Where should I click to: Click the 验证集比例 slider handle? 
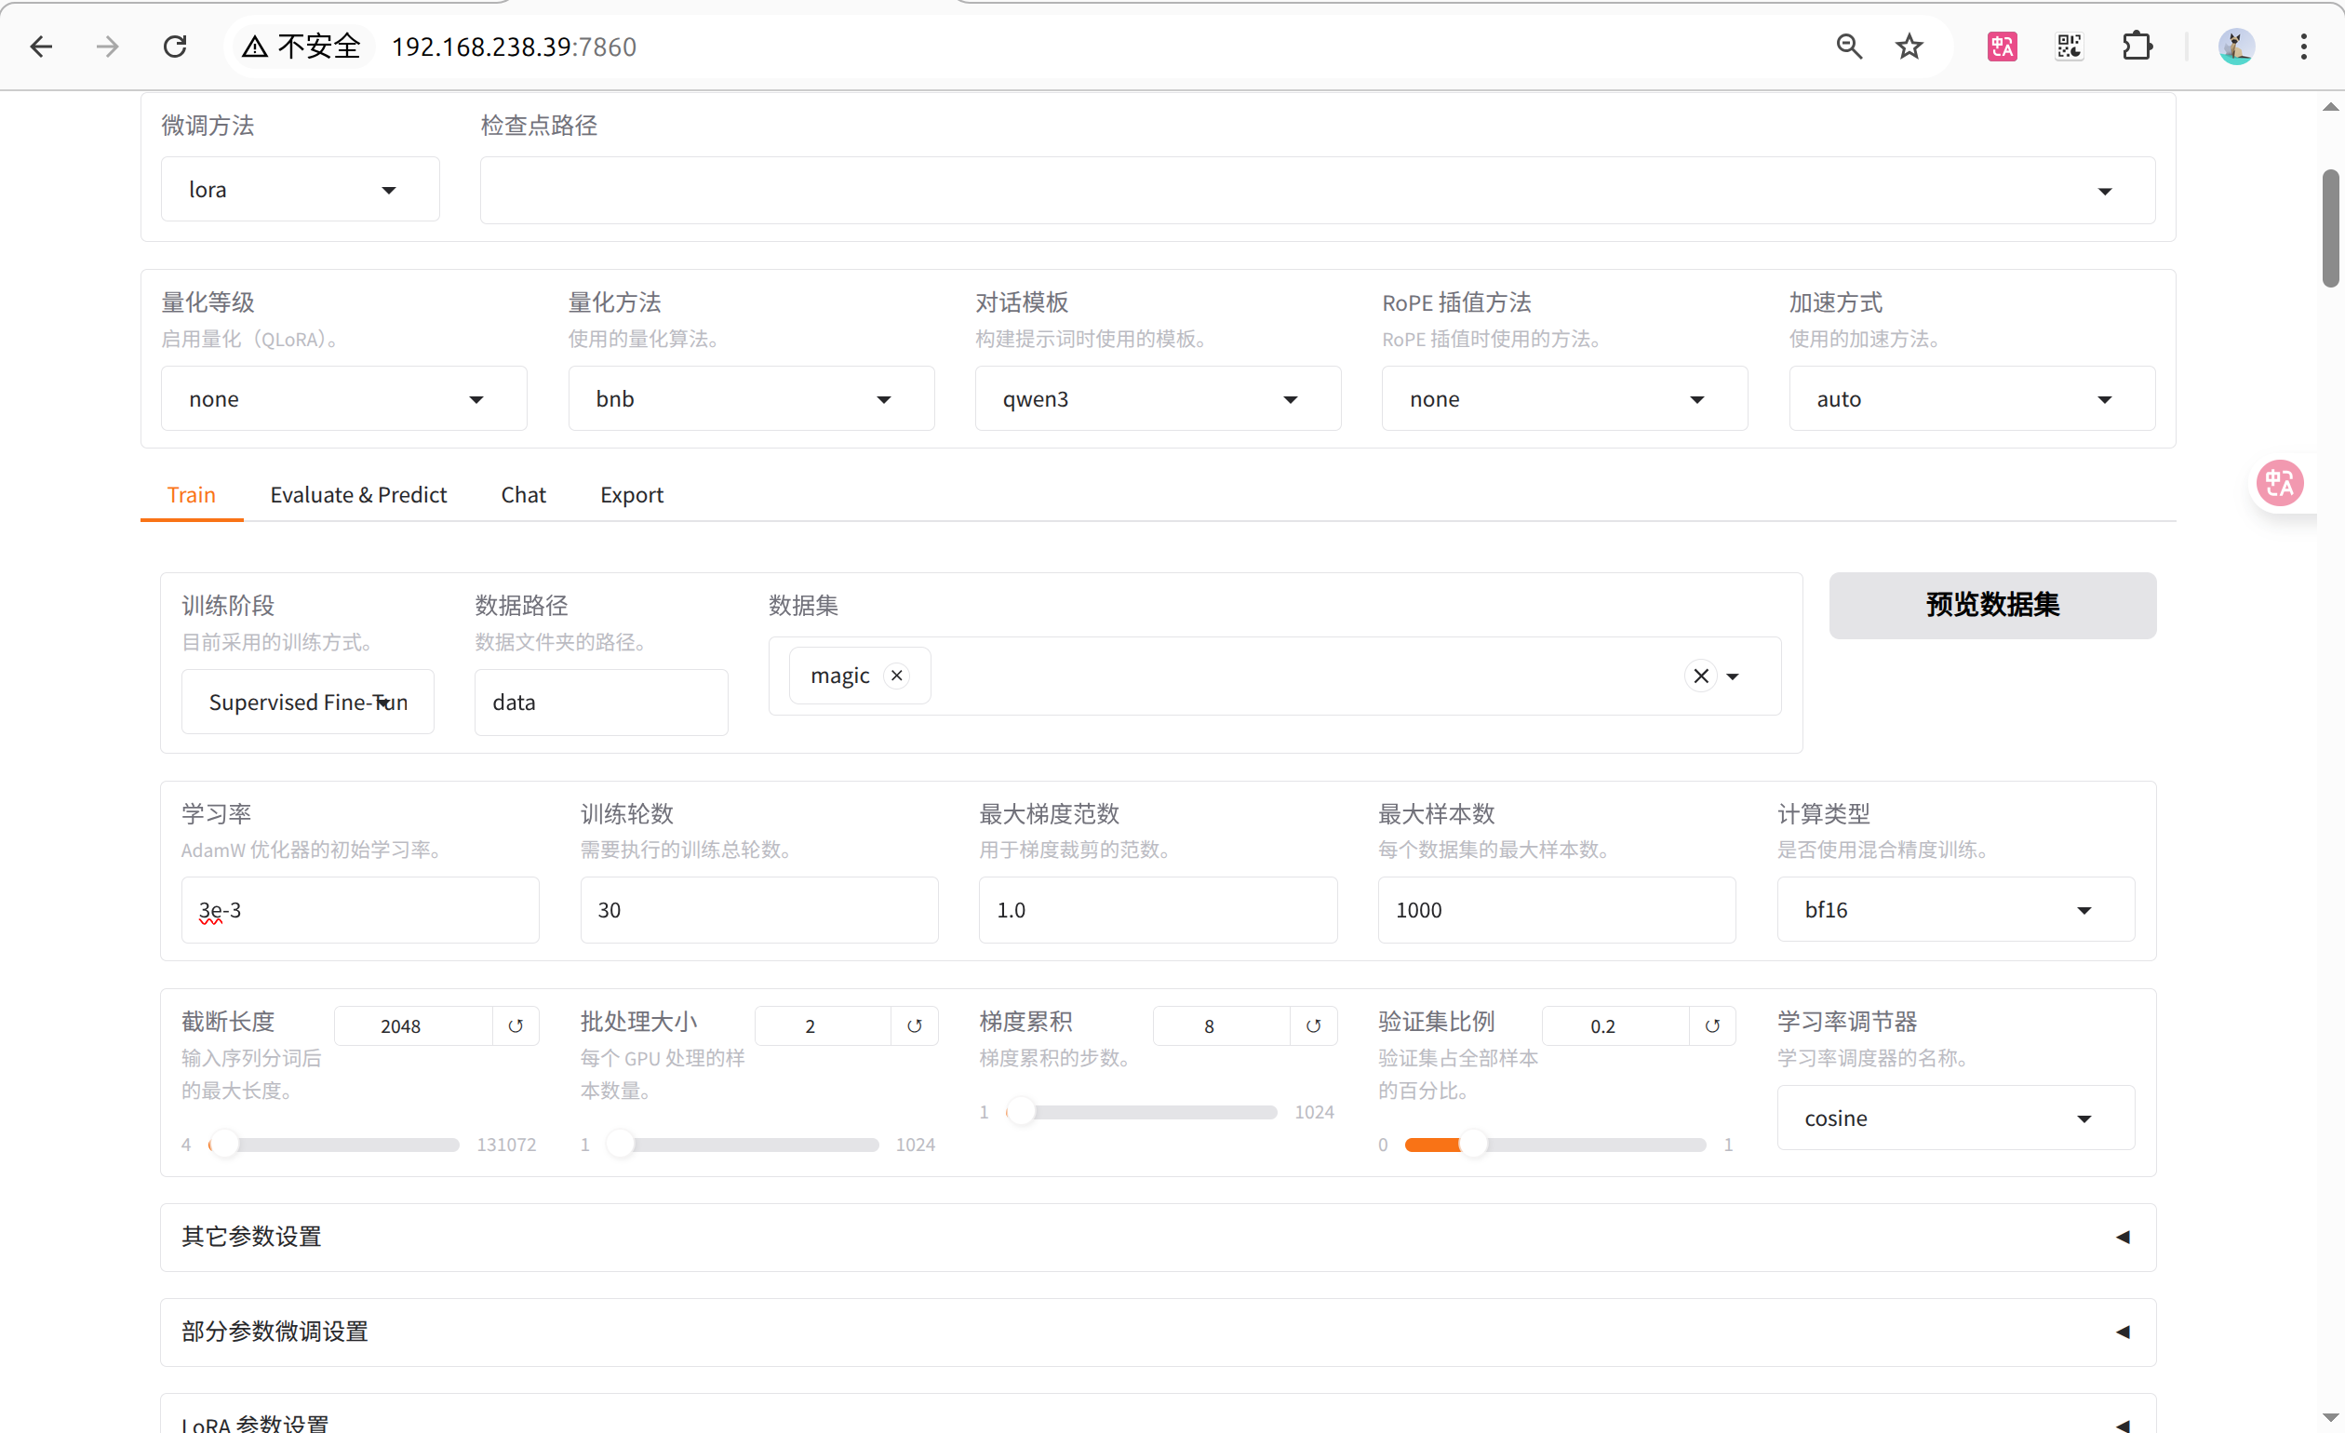(1473, 1145)
